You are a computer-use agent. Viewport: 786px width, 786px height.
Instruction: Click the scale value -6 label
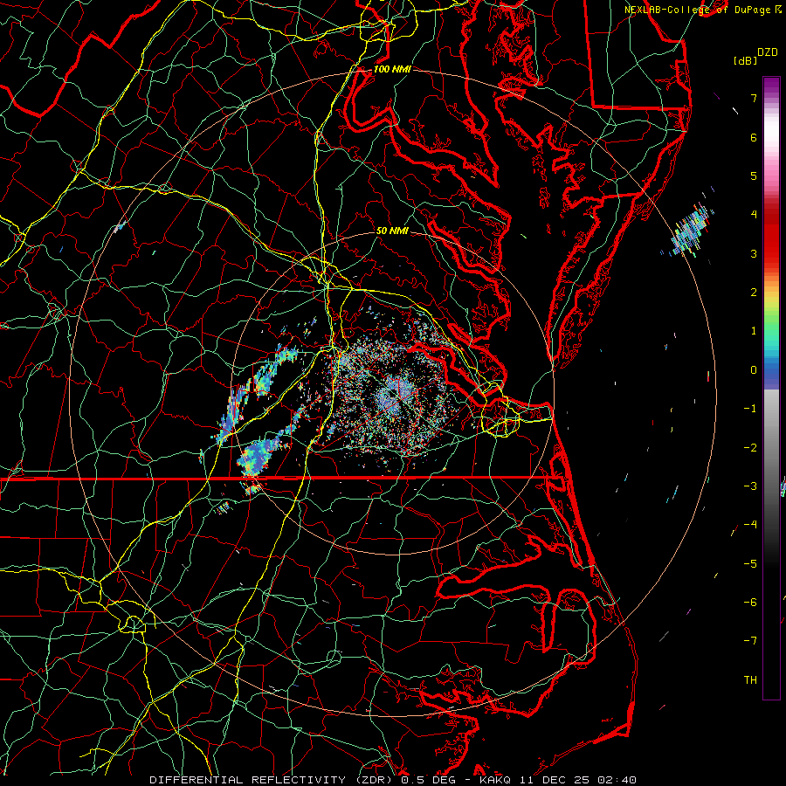click(750, 603)
